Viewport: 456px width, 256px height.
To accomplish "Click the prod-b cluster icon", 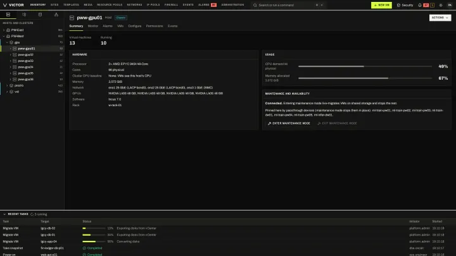I will pyautogui.click(x=11, y=85).
